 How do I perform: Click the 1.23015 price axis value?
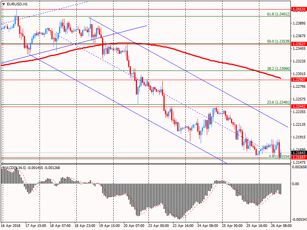[299, 74]
